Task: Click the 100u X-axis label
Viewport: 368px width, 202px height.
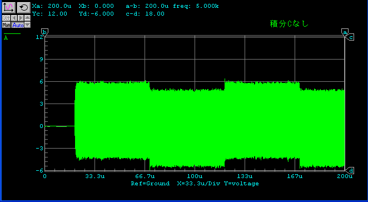Action: coord(195,176)
